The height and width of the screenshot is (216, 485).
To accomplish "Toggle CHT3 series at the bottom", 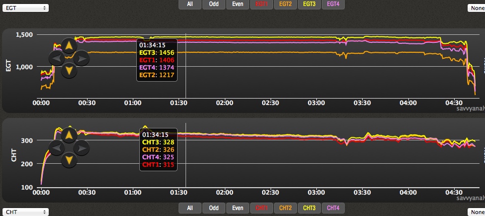I will (x=309, y=208).
